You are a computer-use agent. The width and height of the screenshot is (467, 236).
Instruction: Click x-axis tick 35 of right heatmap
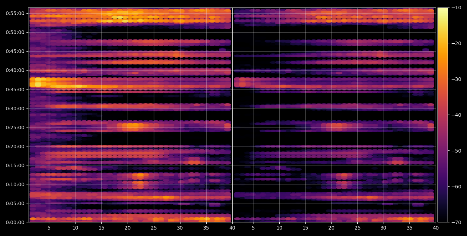(410, 228)
